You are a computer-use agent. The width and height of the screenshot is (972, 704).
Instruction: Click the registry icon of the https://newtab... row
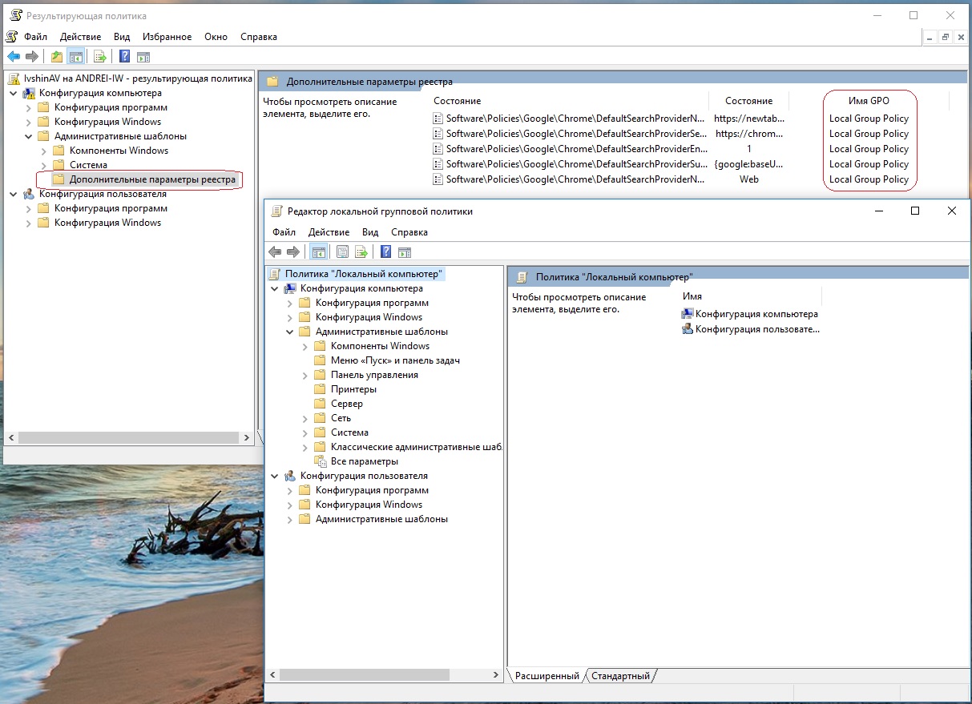click(438, 119)
